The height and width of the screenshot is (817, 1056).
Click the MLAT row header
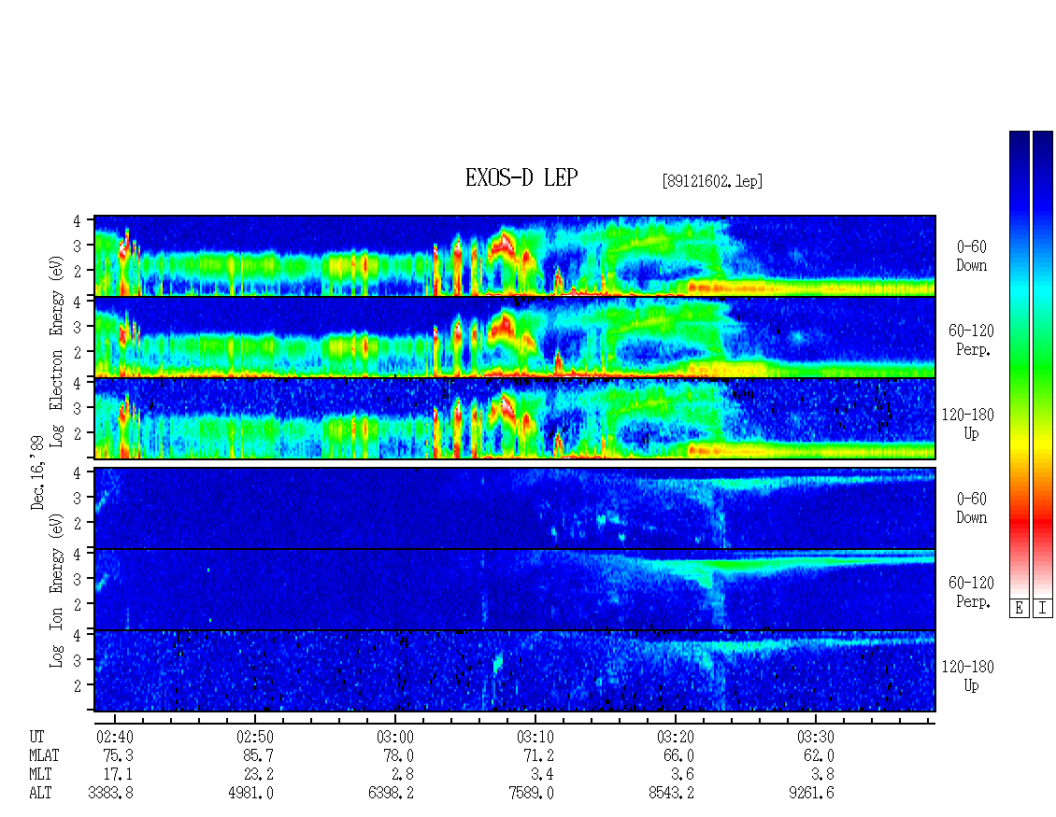coord(44,755)
